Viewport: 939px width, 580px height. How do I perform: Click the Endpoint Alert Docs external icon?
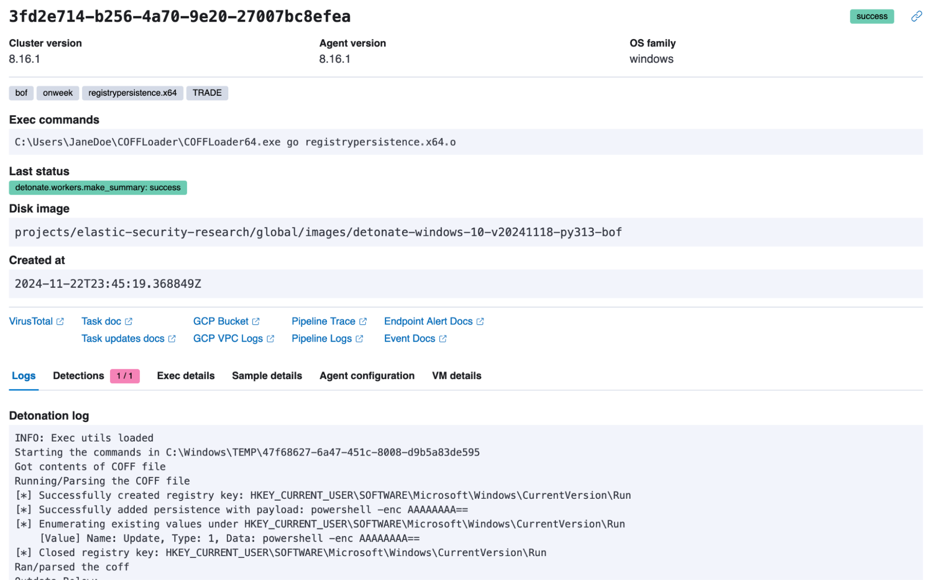pyautogui.click(x=480, y=322)
